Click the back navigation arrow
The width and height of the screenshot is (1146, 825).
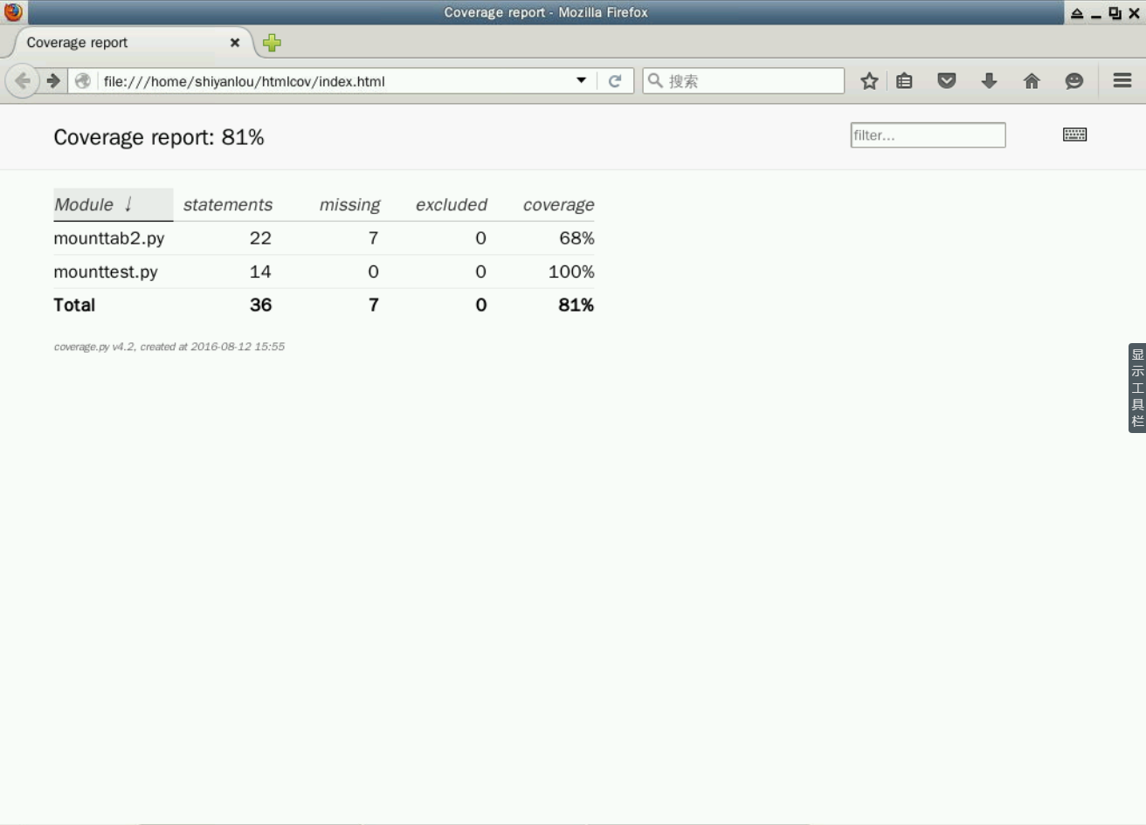coord(22,81)
